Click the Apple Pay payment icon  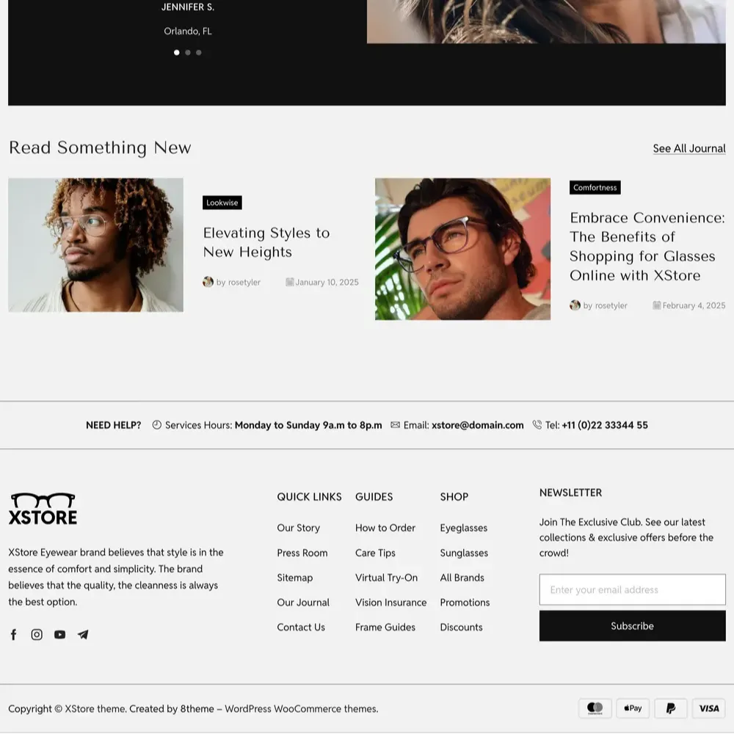633,708
